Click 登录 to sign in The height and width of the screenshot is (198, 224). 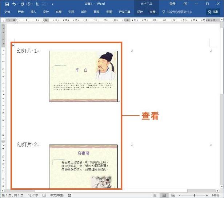(x=172, y=4)
